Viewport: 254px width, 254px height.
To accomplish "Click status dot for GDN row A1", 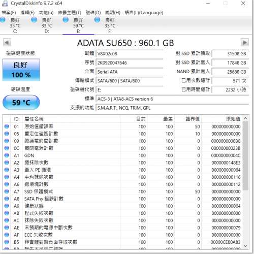I will tap(7, 155).
